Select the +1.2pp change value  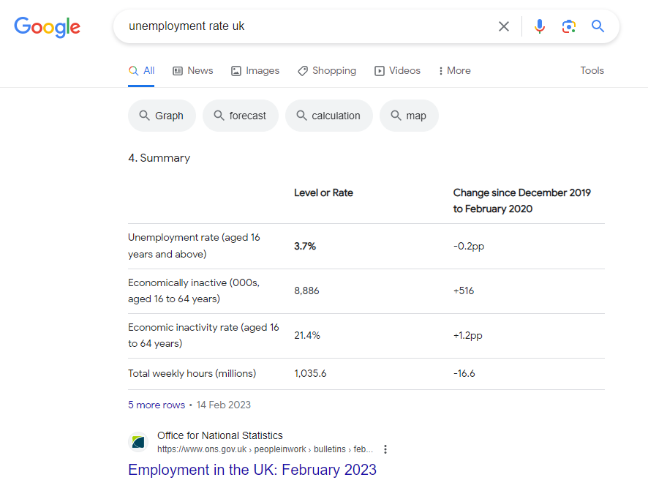tap(468, 336)
